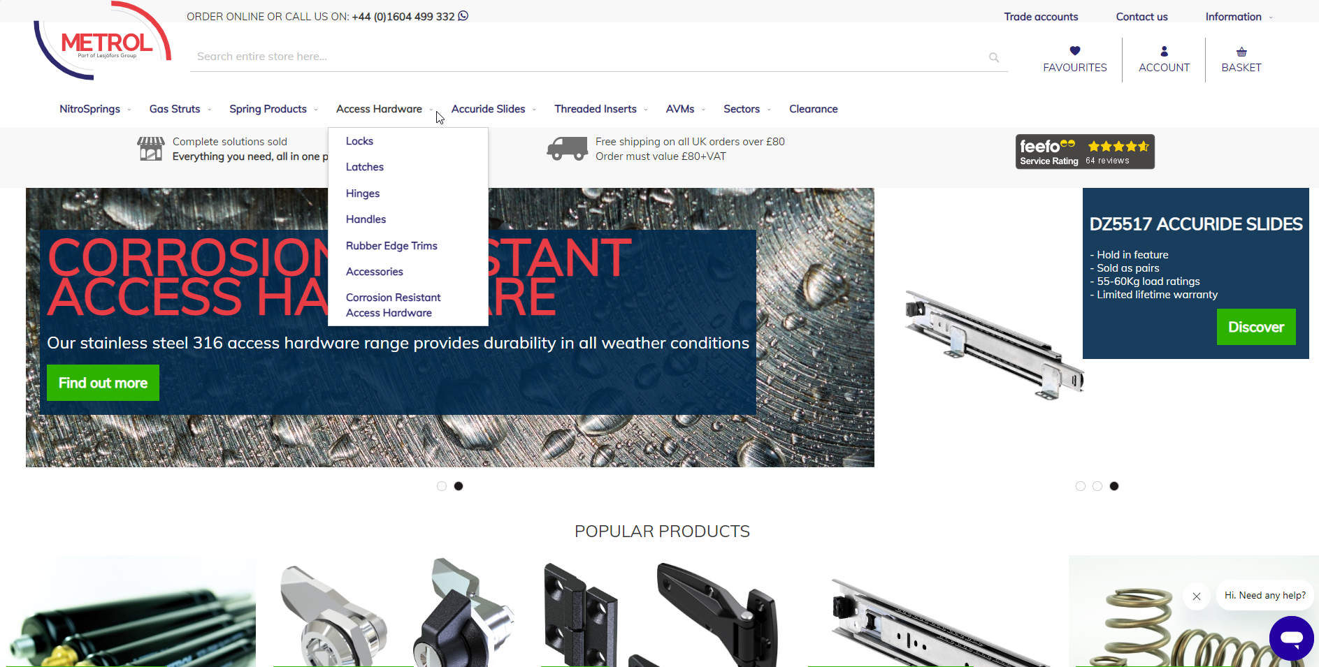This screenshot has width=1319, height=667.
Task: Choose Hinges from the dropdown
Action: 363,193
